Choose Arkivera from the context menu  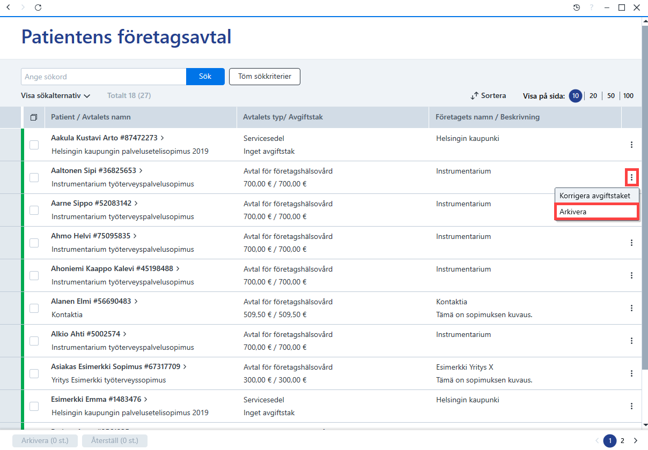595,212
